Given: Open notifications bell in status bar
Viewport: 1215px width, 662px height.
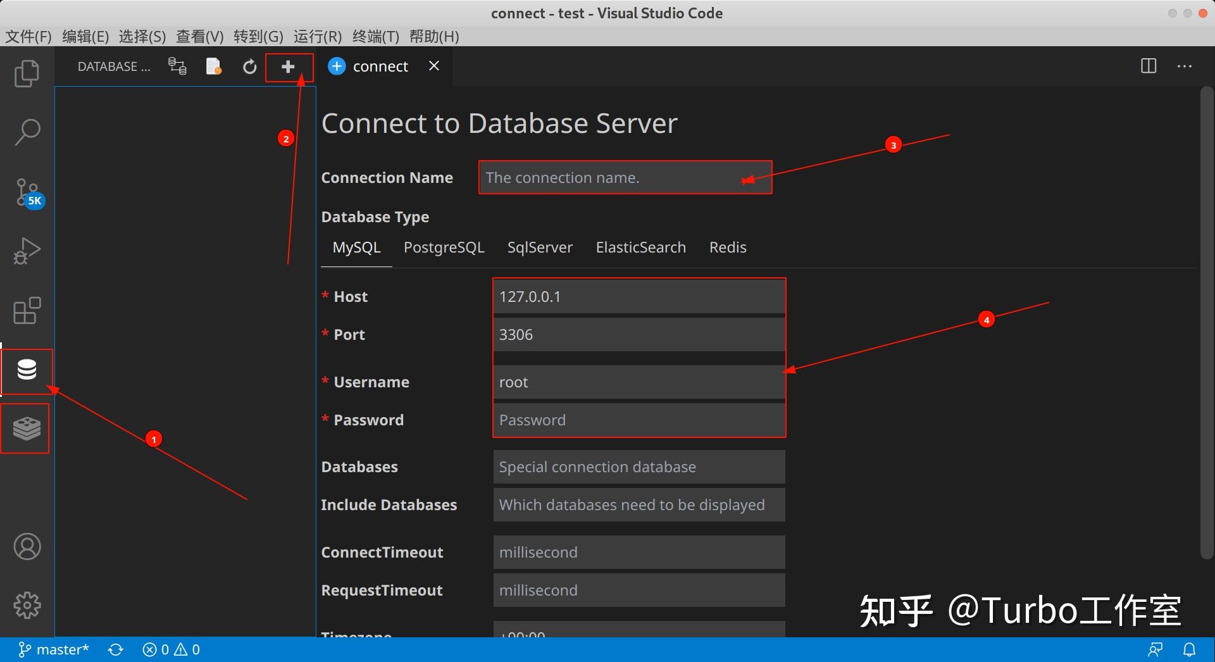Looking at the screenshot, I should click(1189, 649).
